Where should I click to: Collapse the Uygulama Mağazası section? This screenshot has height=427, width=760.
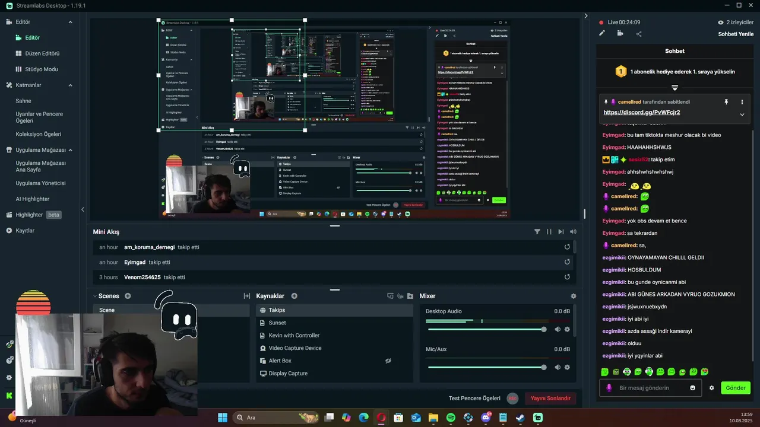tap(70, 150)
